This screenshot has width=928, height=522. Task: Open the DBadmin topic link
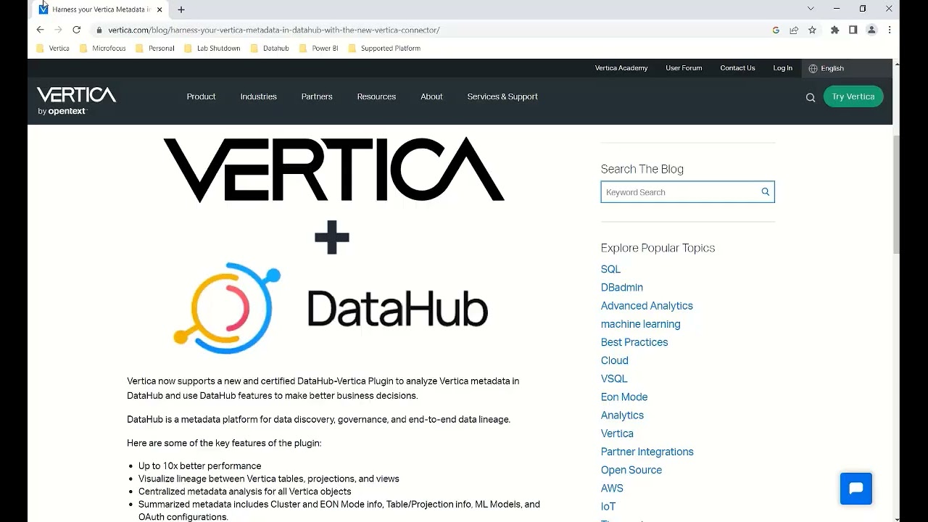click(622, 287)
